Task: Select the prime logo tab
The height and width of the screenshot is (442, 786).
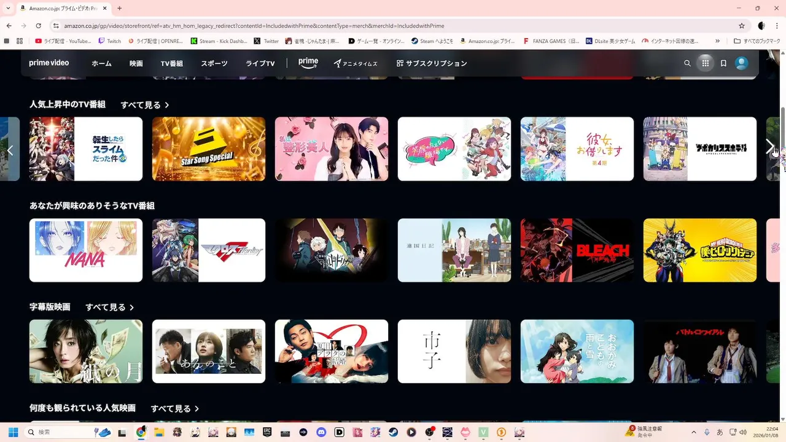Action: pyautogui.click(x=308, y=63)
